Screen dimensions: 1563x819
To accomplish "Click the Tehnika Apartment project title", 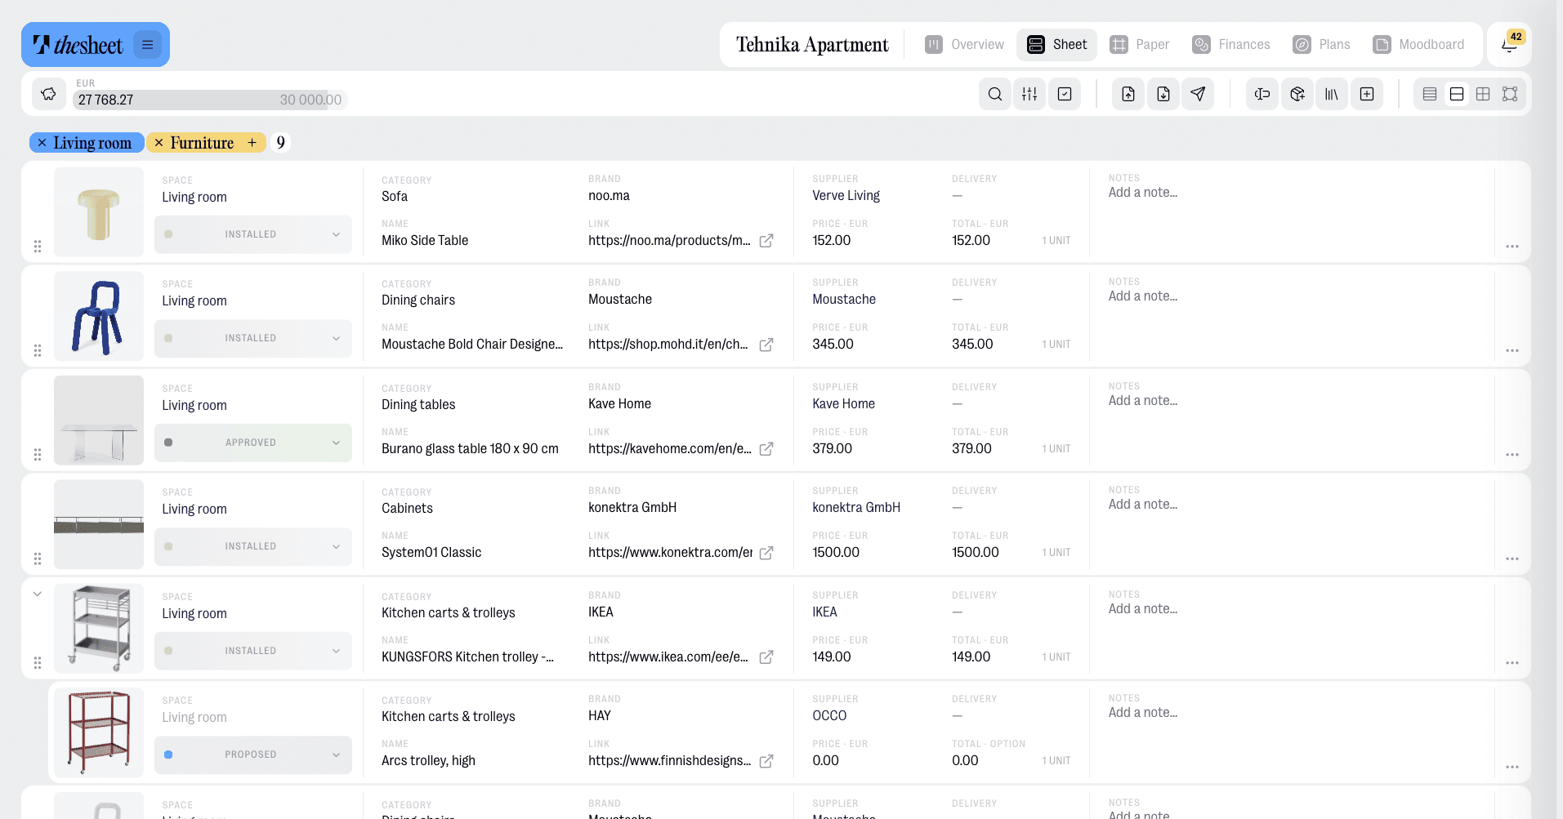I will pos(812,44).
